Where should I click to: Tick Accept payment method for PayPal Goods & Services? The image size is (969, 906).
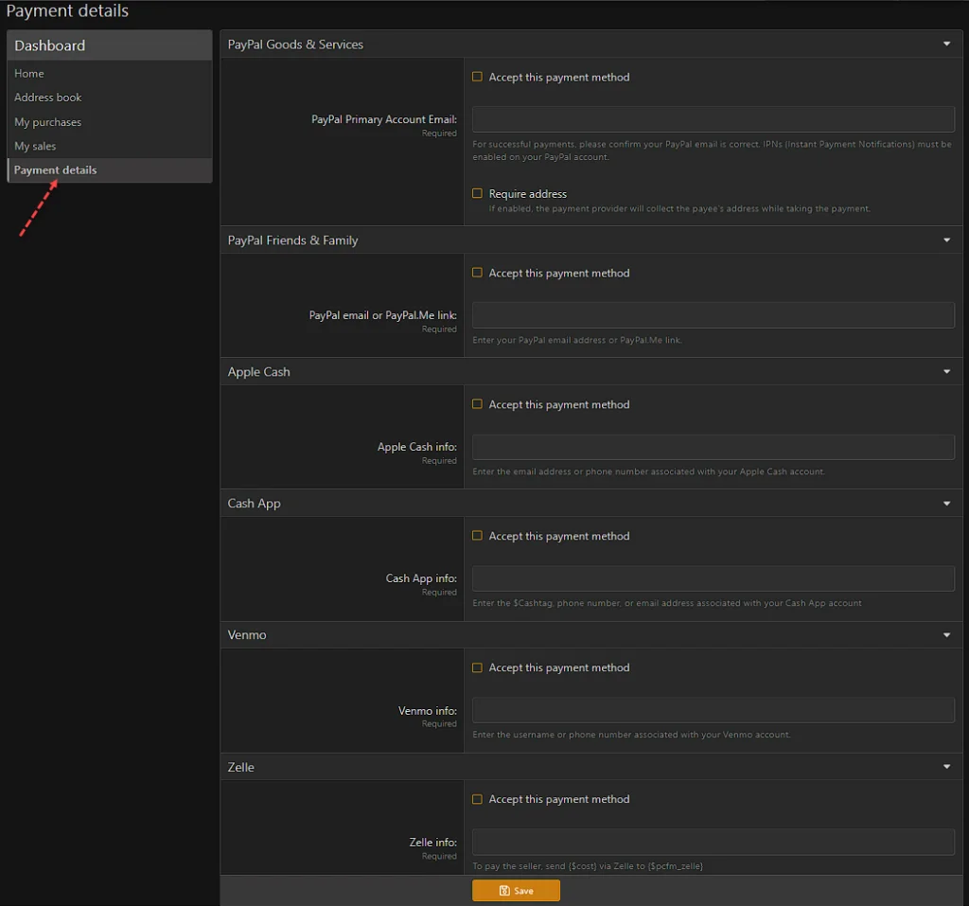(478, 77)
